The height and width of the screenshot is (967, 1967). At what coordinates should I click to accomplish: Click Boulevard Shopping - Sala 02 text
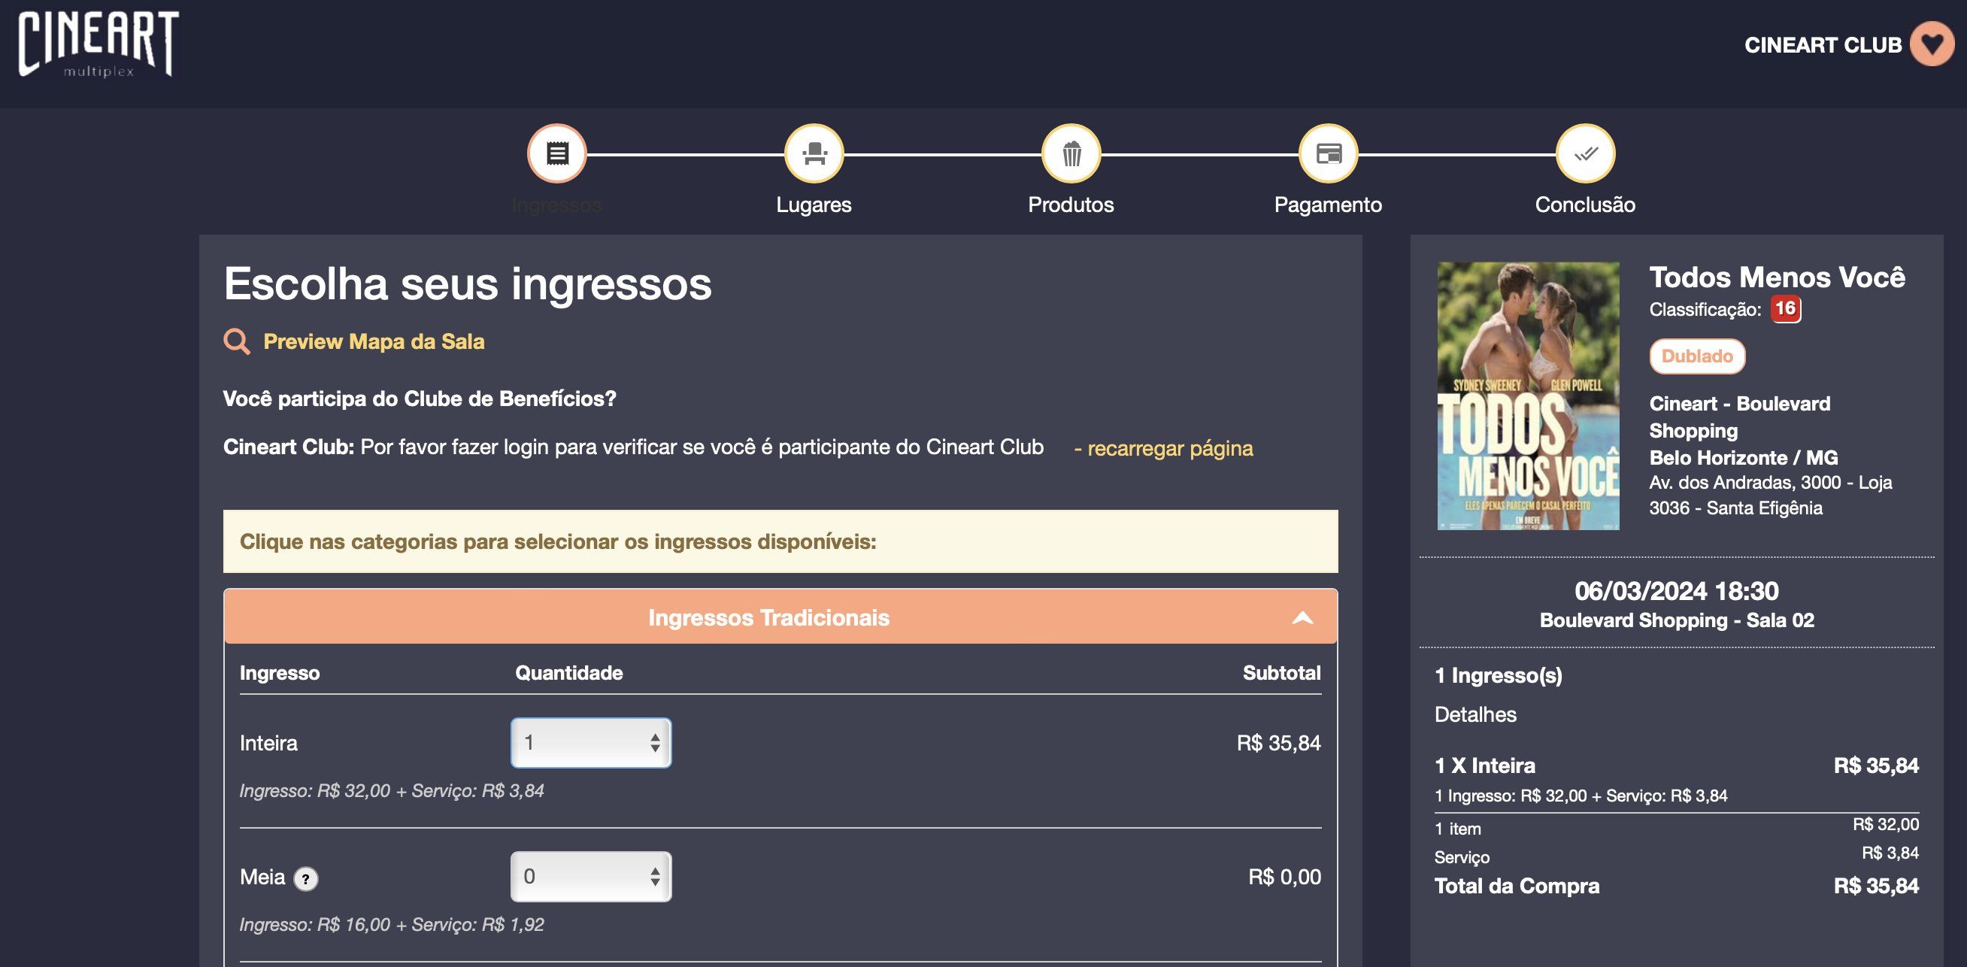(x=1677, y=620)
